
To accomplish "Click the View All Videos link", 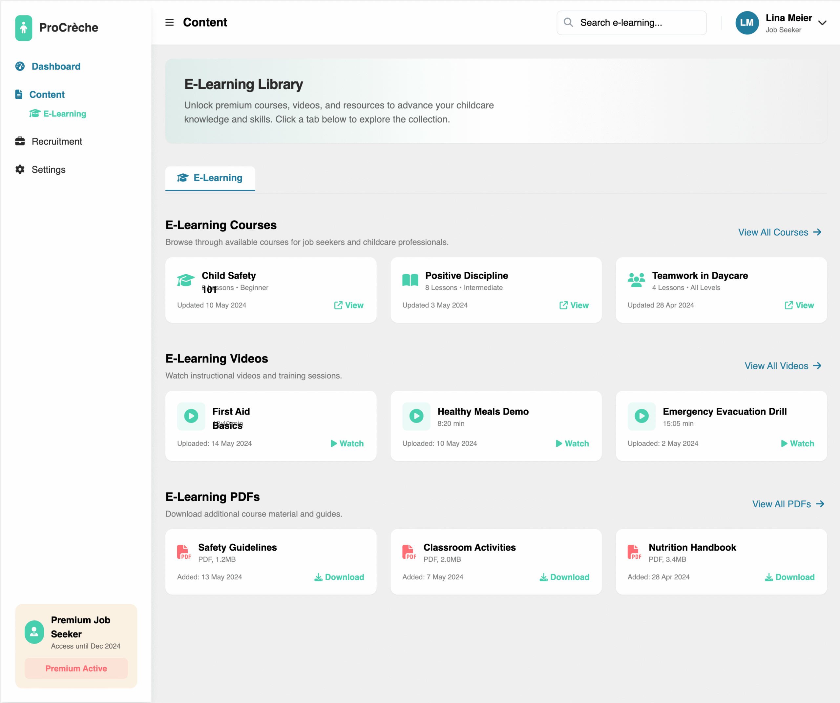I will 782,365.
